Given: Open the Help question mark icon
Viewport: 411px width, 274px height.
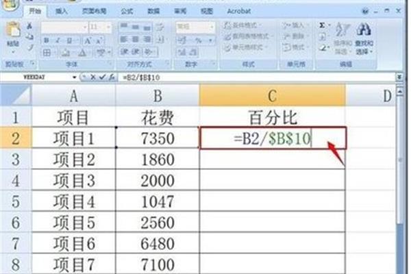Looking at the screenshot, I should click(x=365, y=11).
